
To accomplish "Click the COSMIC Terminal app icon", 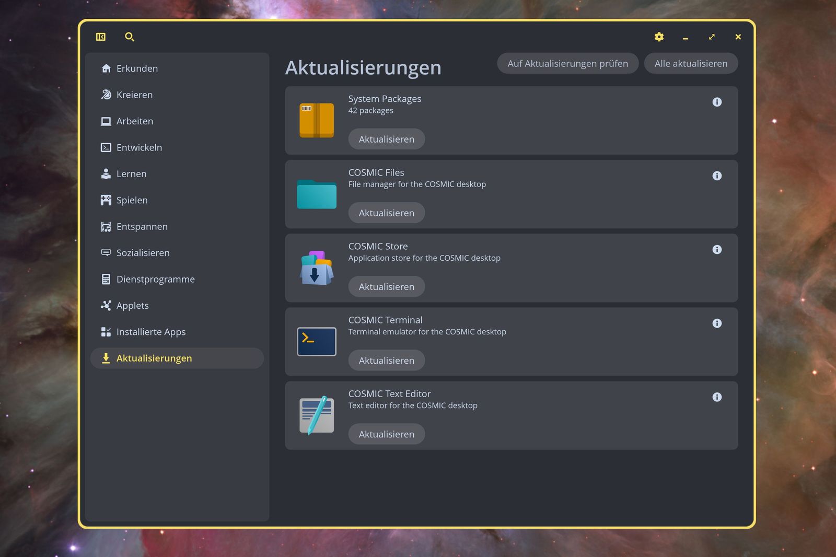I will [x=317, y=341].
